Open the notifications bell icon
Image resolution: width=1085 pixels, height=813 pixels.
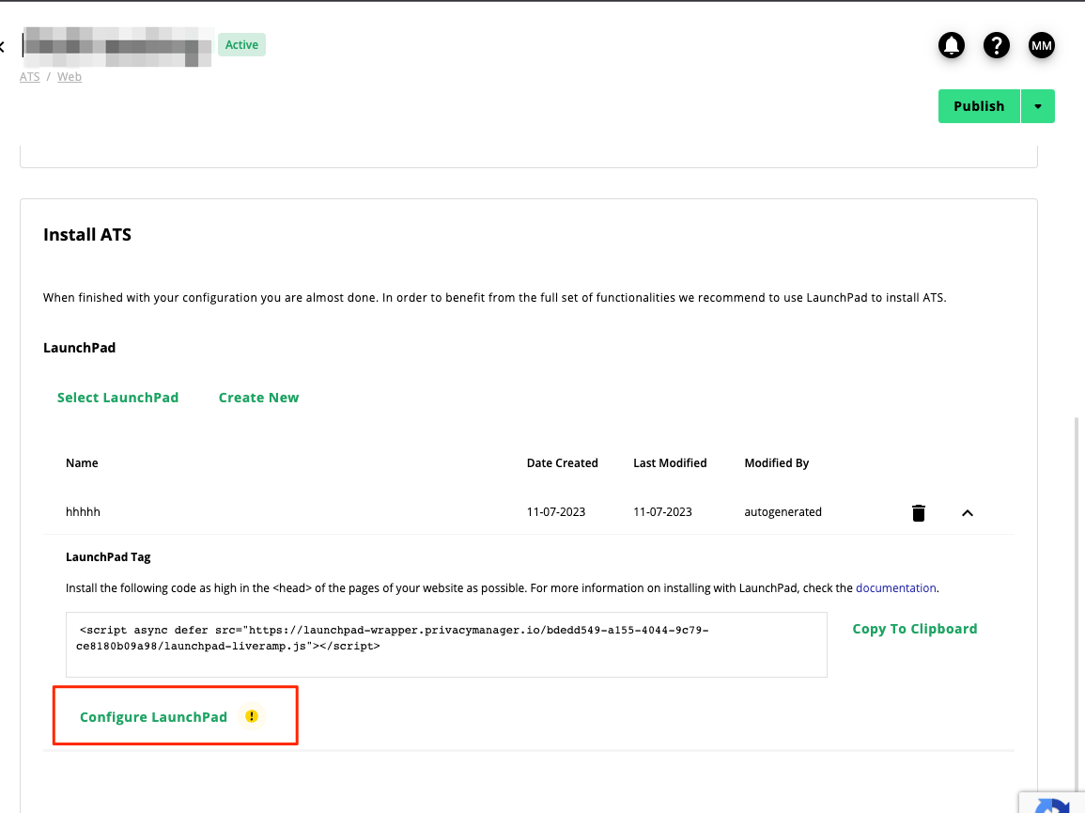pyautogui.click(x=952, y=46)
